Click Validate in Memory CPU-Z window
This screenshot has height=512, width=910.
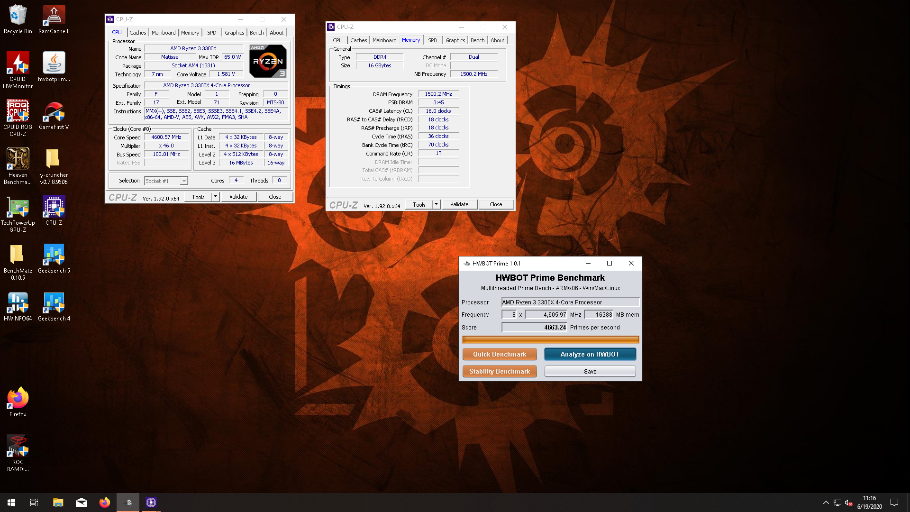tap(459, 204)
